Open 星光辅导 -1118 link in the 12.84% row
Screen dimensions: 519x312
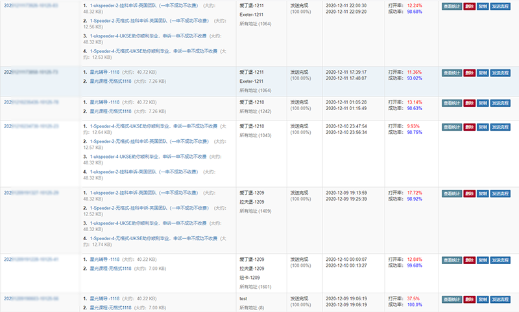pos(104,258)
